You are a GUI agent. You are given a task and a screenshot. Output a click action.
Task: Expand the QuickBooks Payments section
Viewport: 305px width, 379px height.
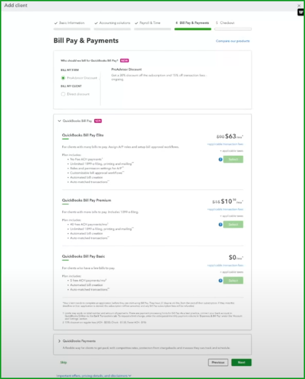59,341
